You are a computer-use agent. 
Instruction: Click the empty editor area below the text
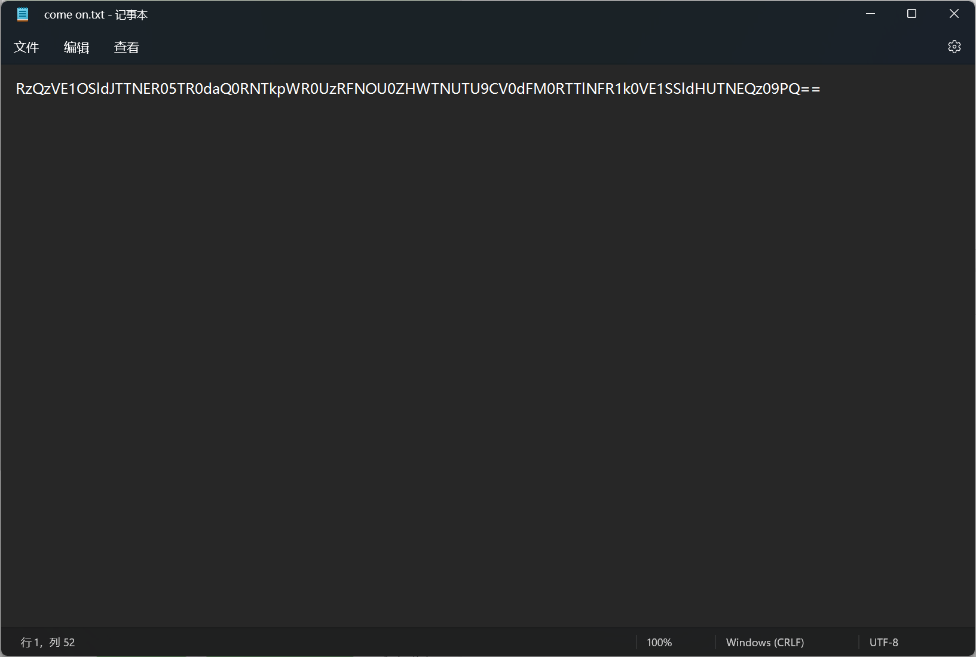[478, 359]
